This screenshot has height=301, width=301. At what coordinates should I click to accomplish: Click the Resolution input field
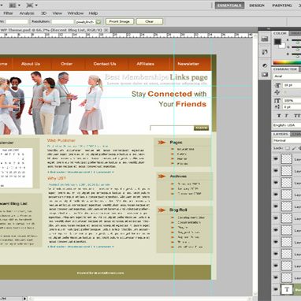point(62,21)
